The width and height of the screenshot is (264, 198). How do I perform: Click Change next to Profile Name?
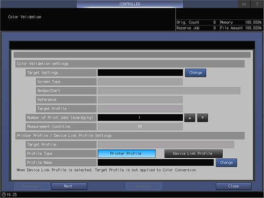pyautogui.click(x=226, y=163)
